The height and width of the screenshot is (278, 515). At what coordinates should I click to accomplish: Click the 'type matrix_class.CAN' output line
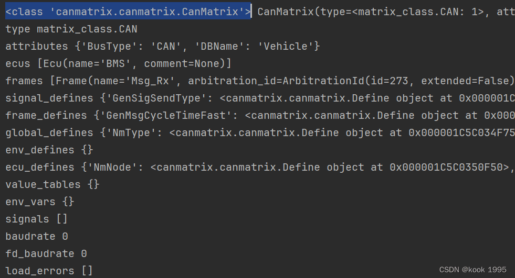(x=71, y=29)
